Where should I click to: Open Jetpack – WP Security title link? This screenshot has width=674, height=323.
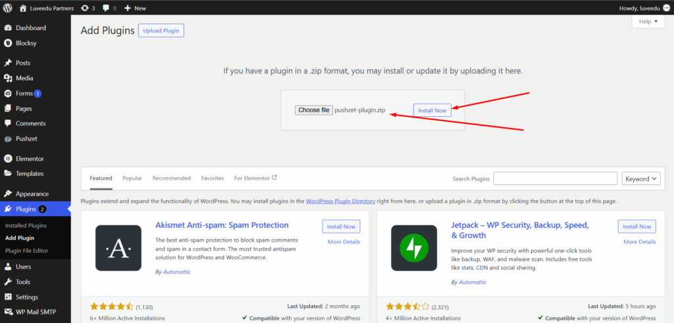pyautogui.click(x=520, y=230)
